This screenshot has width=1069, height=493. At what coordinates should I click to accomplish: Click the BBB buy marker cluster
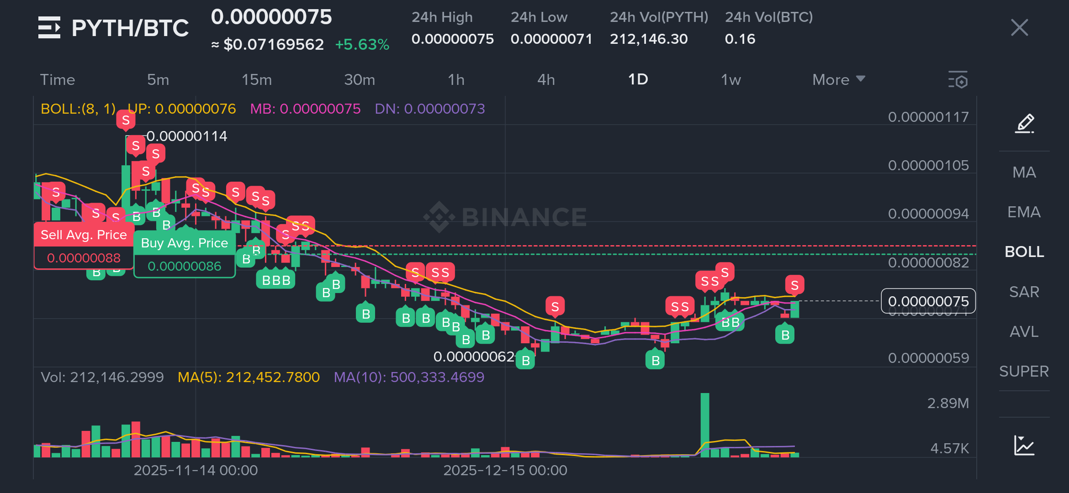[276, 280]
